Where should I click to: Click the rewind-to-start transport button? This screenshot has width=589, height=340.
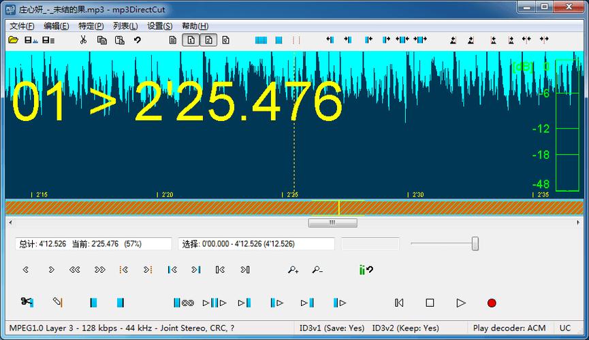[399, 303]
